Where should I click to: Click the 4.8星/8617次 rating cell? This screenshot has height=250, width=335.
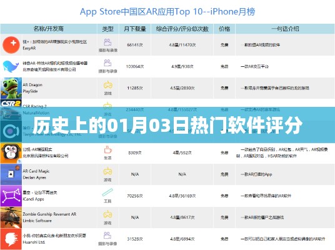pos(182,217)
